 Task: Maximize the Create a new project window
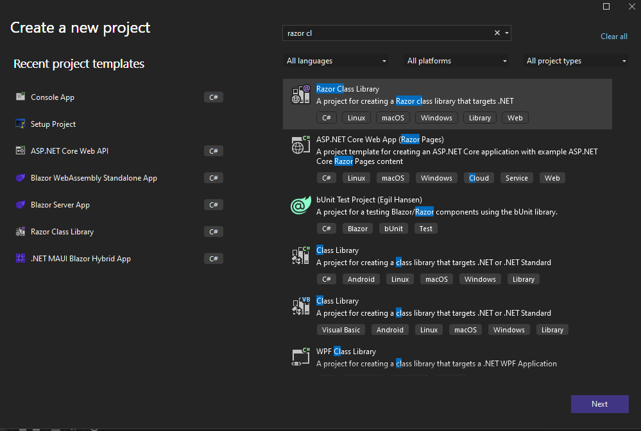606,6
